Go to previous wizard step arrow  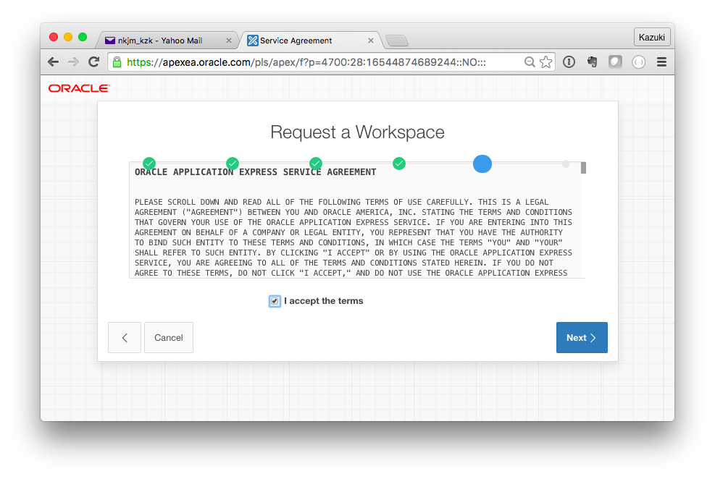tap(125, 337)
